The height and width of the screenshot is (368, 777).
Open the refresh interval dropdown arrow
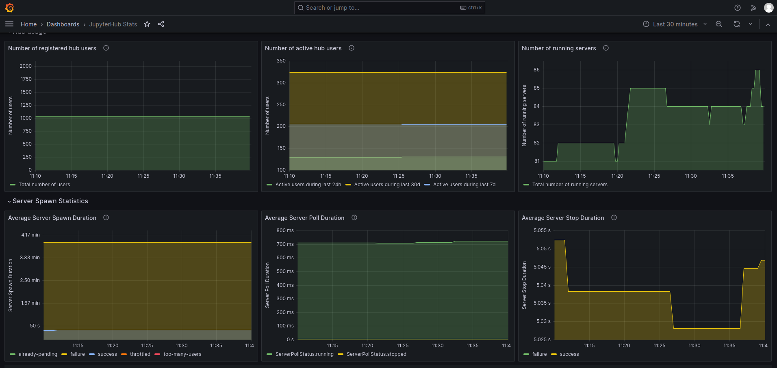click(751, 24)
